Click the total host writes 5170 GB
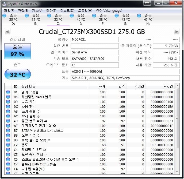This screenshot has height=179, width=184. pos(166,46)
